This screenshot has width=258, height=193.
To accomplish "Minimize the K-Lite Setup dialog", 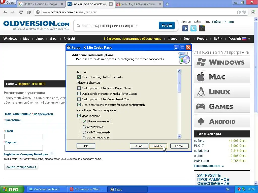I will click(x=176, y=47).
